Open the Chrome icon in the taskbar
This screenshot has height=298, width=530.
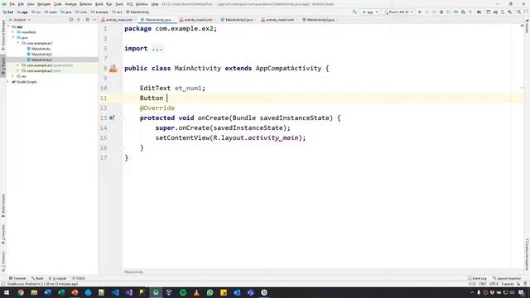21,292
